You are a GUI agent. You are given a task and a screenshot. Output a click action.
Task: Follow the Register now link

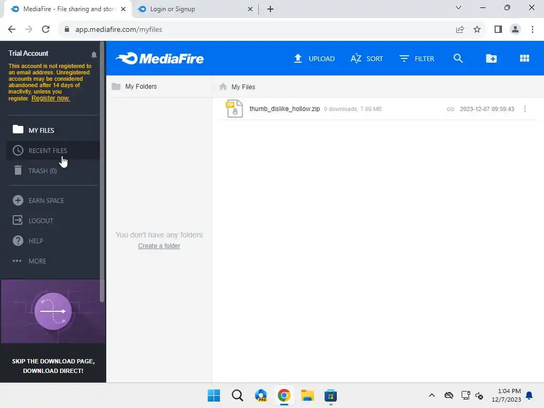[50, 98]
